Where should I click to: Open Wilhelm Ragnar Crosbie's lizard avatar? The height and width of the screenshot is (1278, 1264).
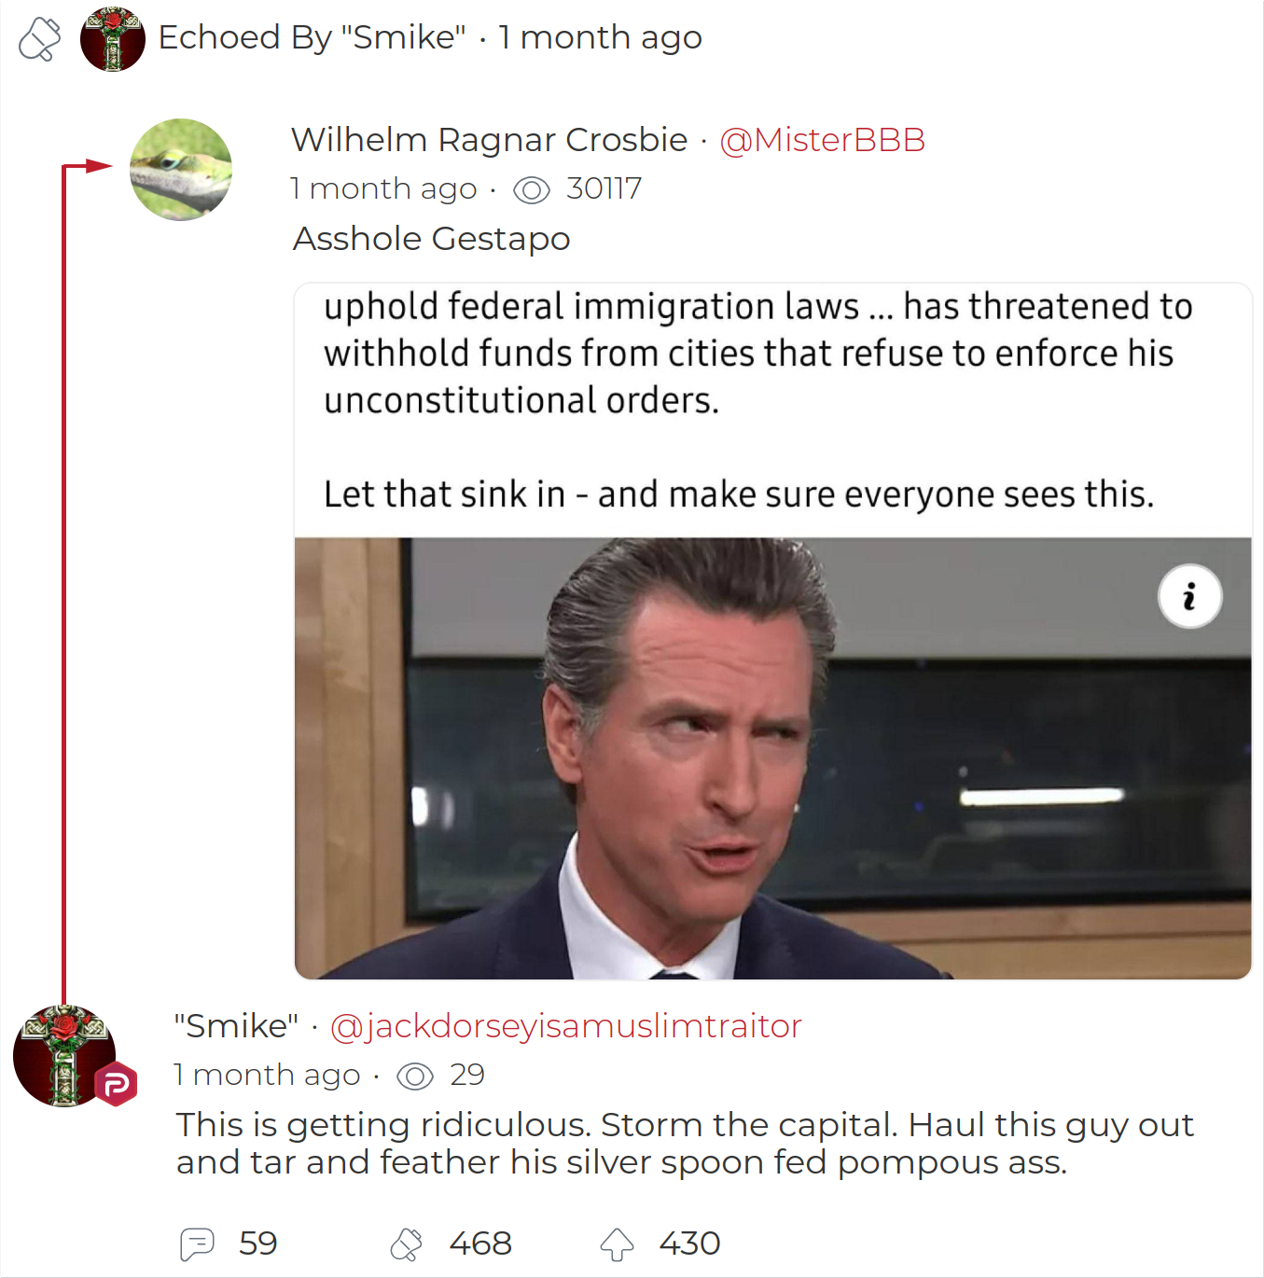(x=181, y=170)
